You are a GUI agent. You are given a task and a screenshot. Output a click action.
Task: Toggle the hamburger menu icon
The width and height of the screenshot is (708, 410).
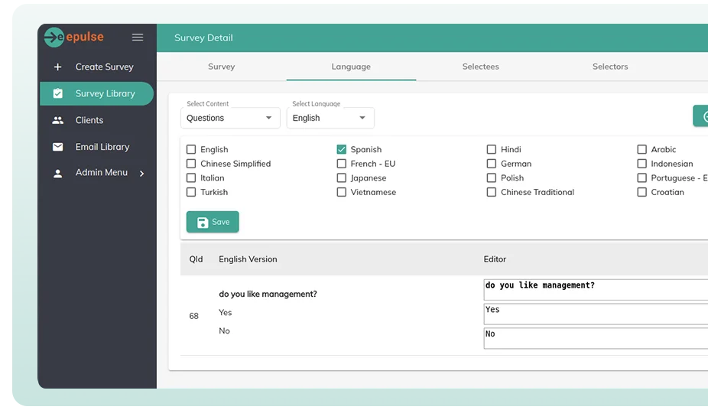[x=138, y=37]
